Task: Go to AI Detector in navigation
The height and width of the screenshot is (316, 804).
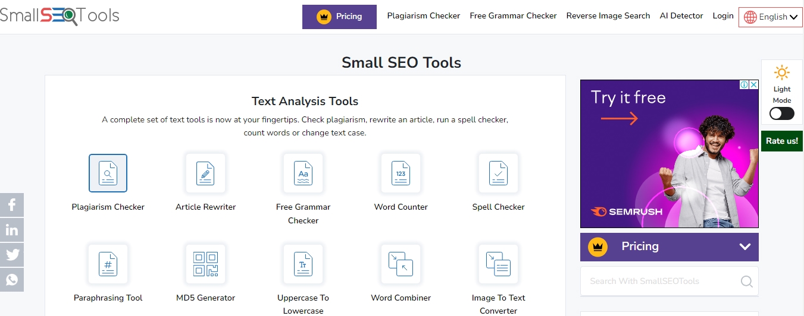Action: (681, 16)
